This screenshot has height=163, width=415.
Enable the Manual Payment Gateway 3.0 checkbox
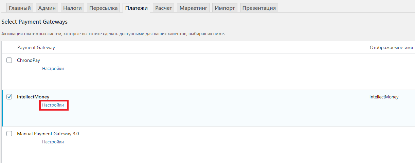pos(10,134)
